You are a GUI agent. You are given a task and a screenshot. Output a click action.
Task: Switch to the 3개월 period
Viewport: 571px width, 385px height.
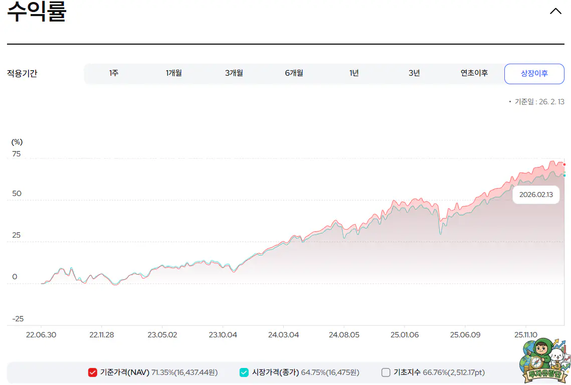pyautogui.click(x=234, y=73)
